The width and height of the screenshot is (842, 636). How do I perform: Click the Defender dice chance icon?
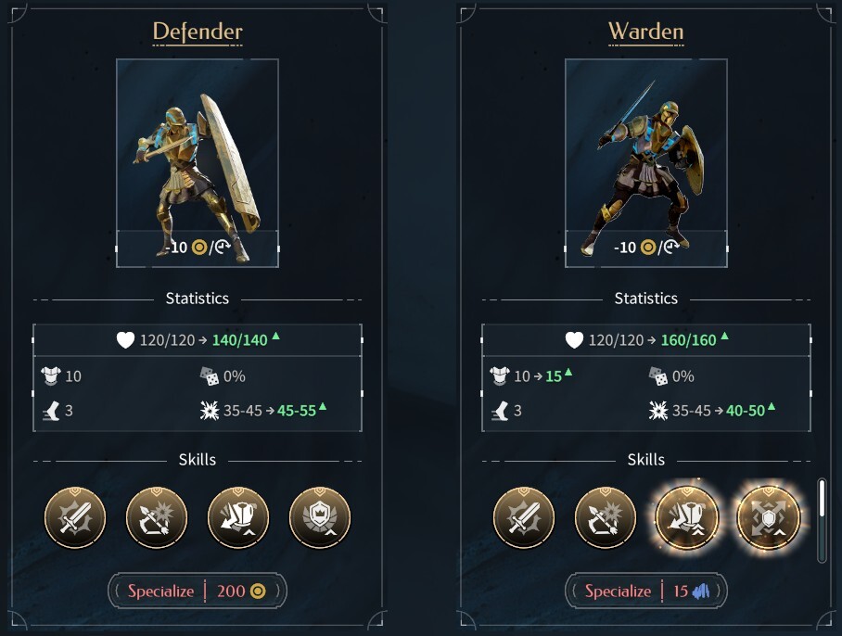210,376
